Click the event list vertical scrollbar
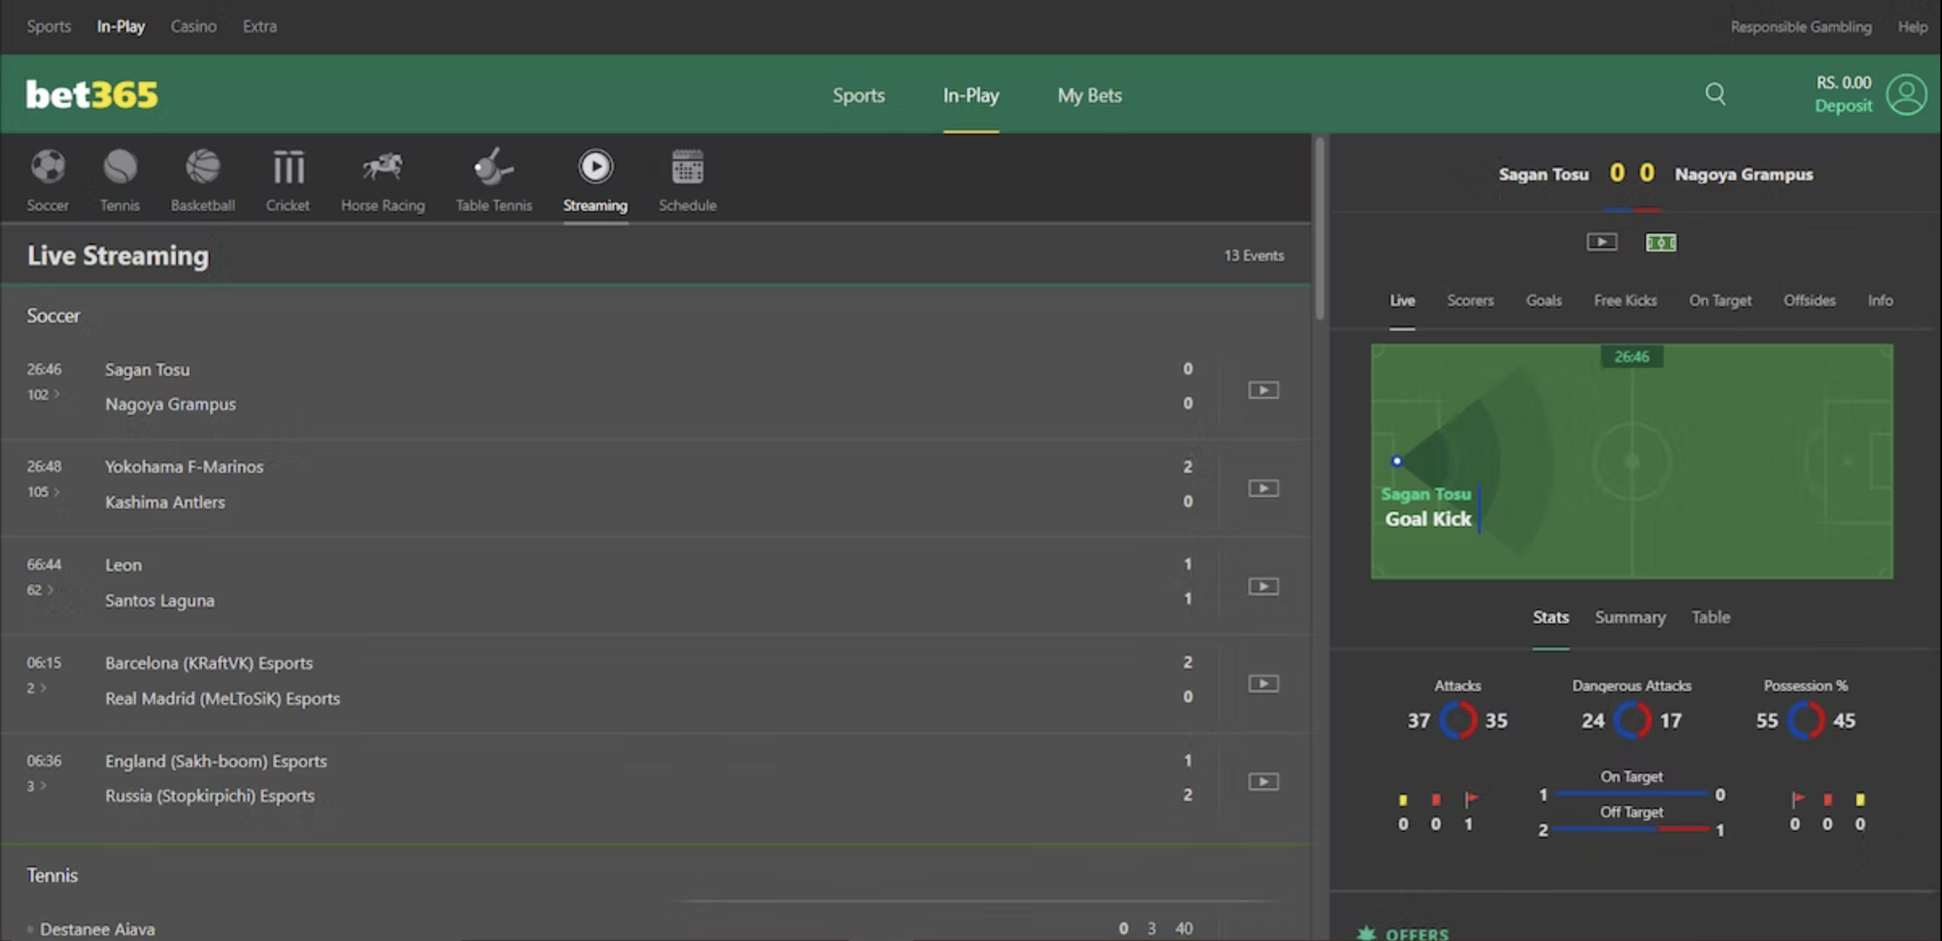 [1319, 229]
